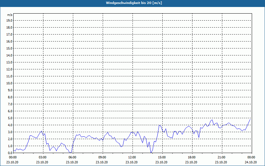The image size is (265, 166).
Task: Click the '17,0' y-axis value
Action: pos(9,35)
